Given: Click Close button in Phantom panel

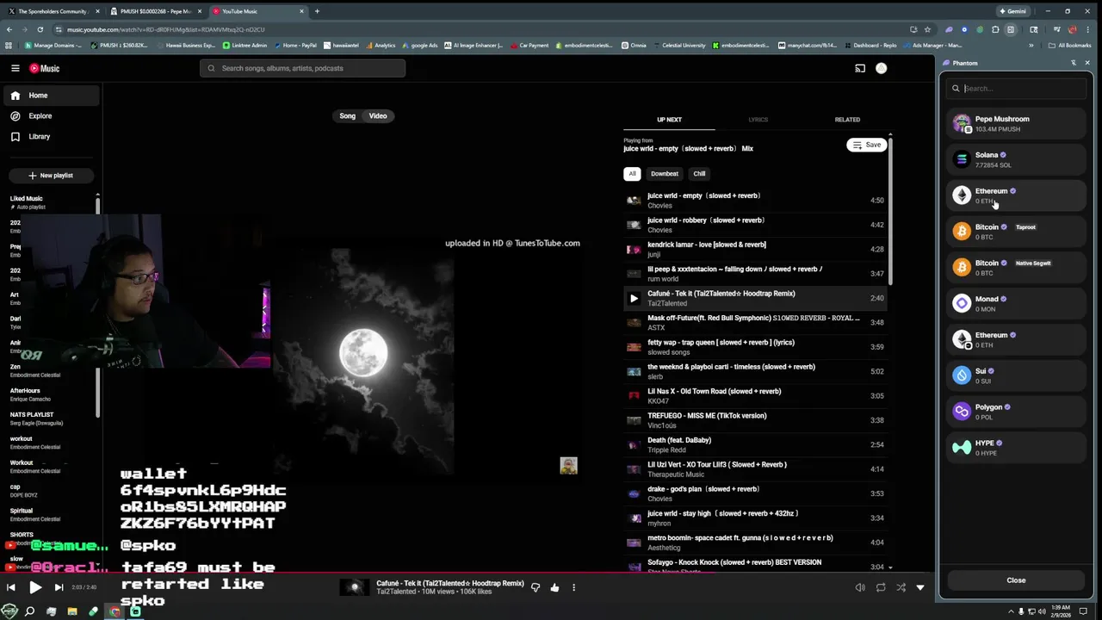Looking at the screenshot, I should [1016, 580].
